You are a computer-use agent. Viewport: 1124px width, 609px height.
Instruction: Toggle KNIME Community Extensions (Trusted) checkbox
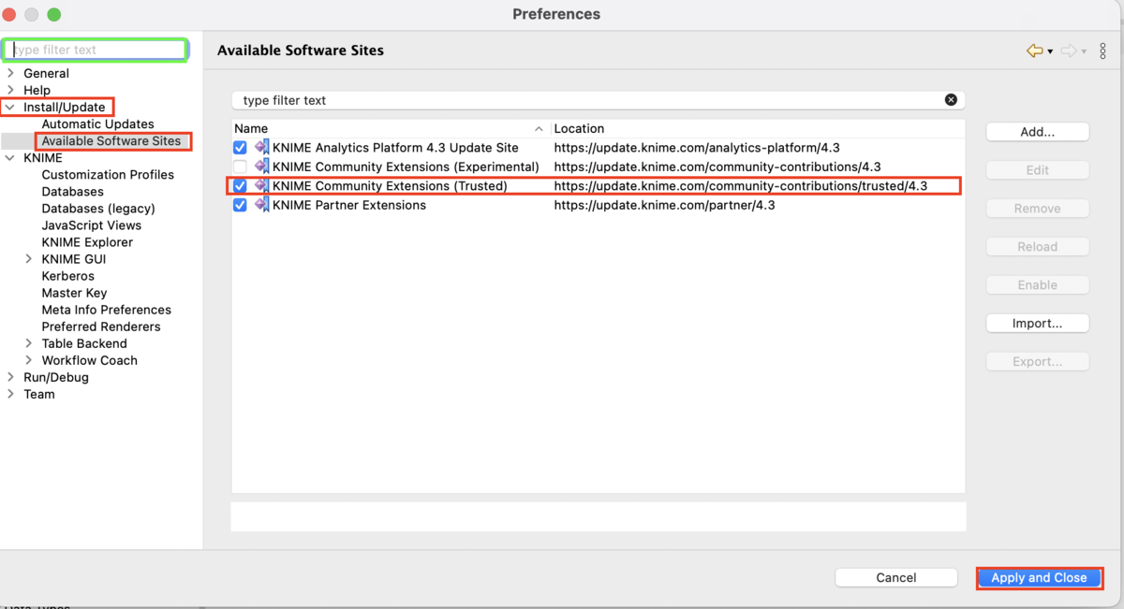240,186
